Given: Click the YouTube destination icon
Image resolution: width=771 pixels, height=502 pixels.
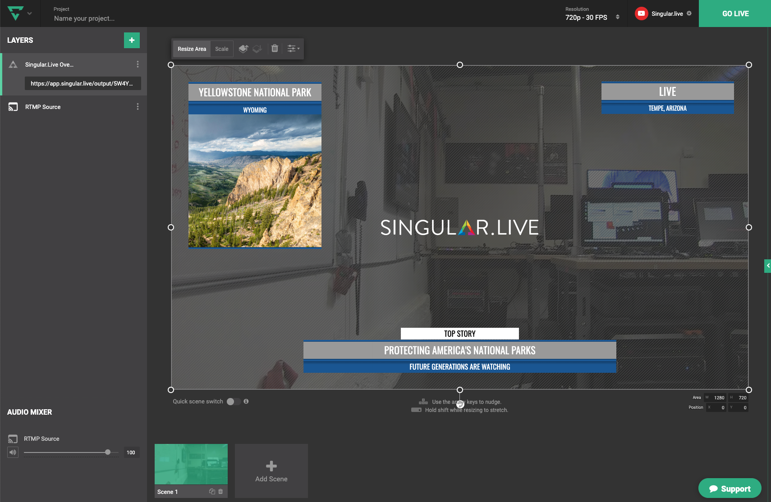Looking at the screenshot, I should click(x=641, y=14).
